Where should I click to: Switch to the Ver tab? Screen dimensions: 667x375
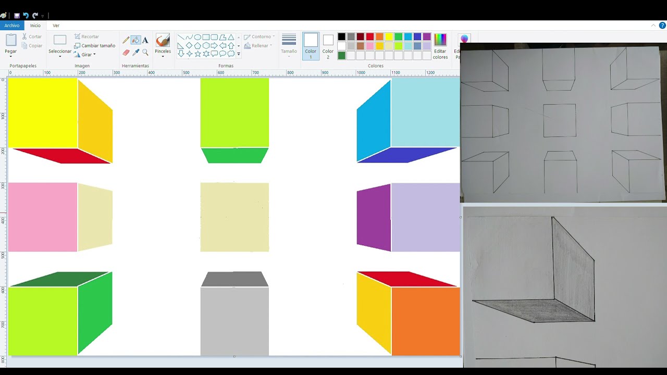pos(56,26)
